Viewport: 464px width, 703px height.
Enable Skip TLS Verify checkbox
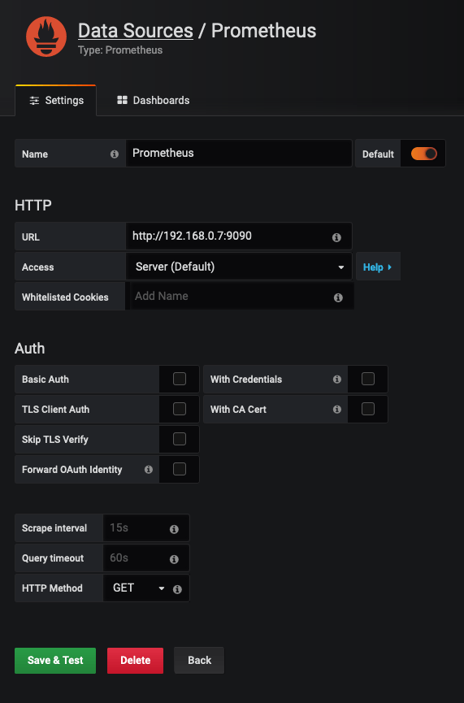(x=180, y=439)
